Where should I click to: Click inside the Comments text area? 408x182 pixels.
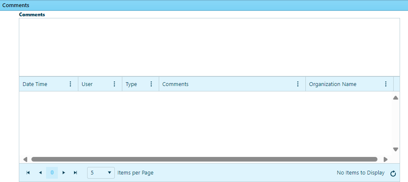pos(206,47)
